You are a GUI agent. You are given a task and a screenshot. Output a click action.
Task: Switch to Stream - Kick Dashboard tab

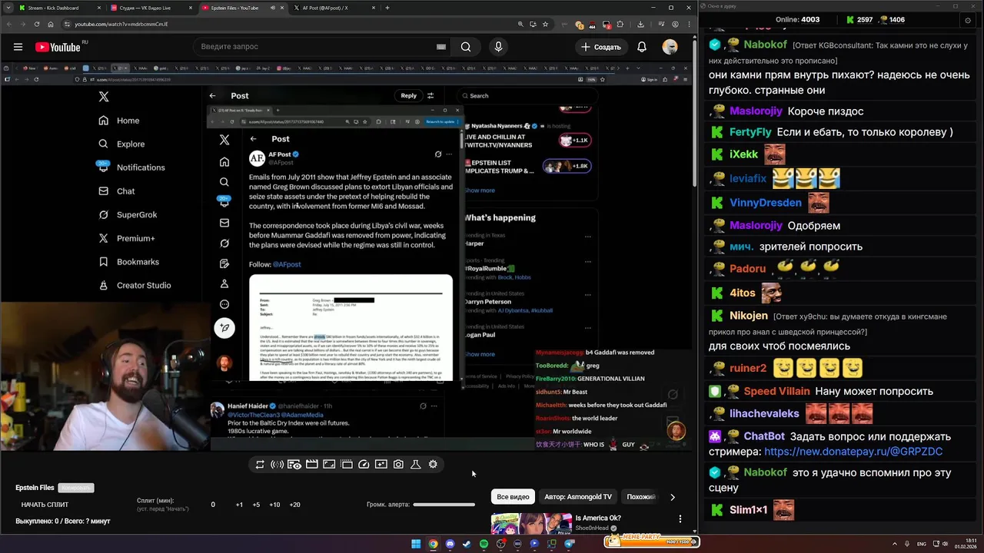click(58, 8)
